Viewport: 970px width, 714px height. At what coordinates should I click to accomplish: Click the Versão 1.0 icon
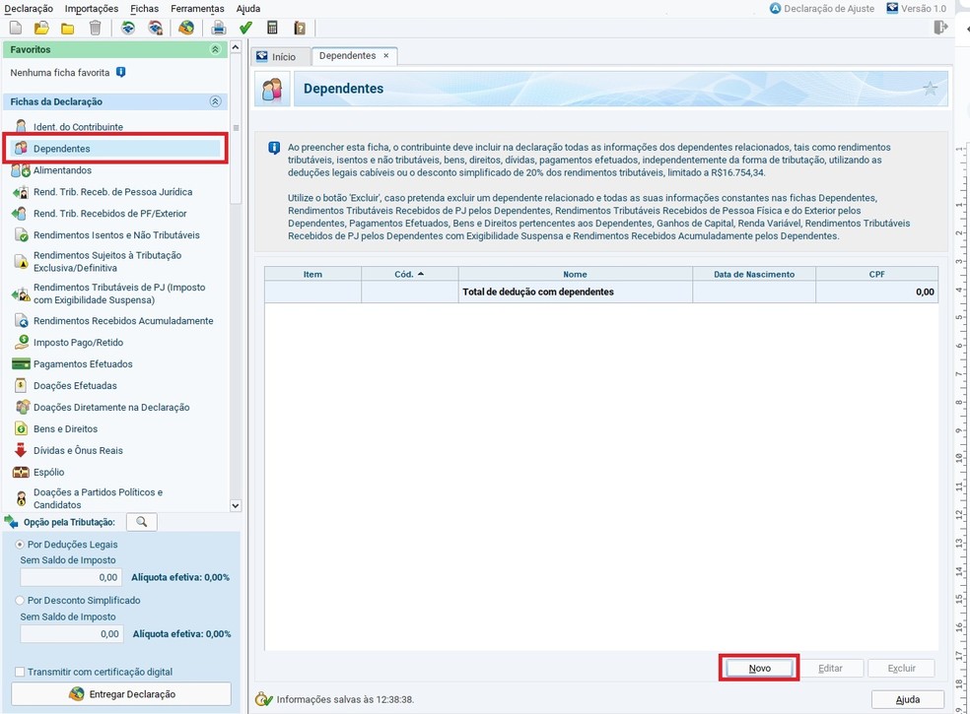coord(891,9)
